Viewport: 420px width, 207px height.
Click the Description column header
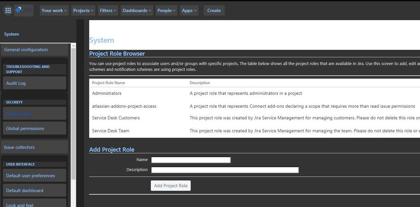point(200,83)
